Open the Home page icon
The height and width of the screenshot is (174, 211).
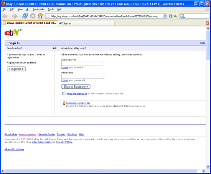41,16
